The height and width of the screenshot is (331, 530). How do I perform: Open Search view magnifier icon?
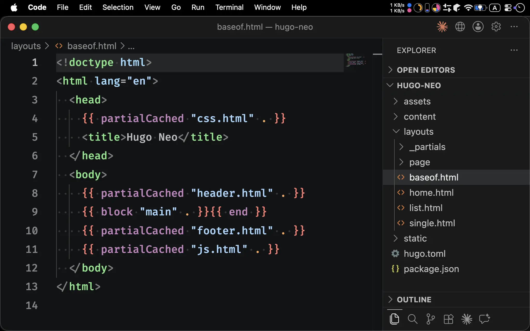click(413, 319)
